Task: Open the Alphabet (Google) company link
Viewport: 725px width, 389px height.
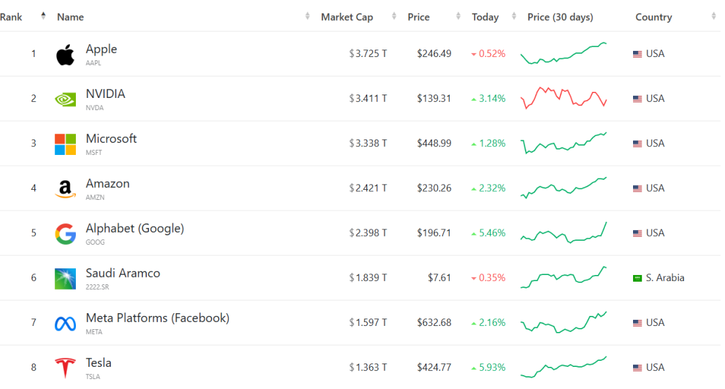Action: click(134, 229)
